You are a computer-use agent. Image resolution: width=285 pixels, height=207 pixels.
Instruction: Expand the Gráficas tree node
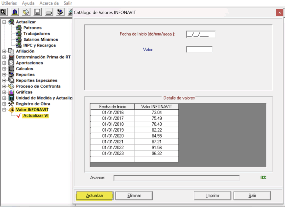click(x=4, y=92)
